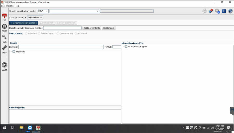
Task: Open the Help menu
Action: pos(17,6)
